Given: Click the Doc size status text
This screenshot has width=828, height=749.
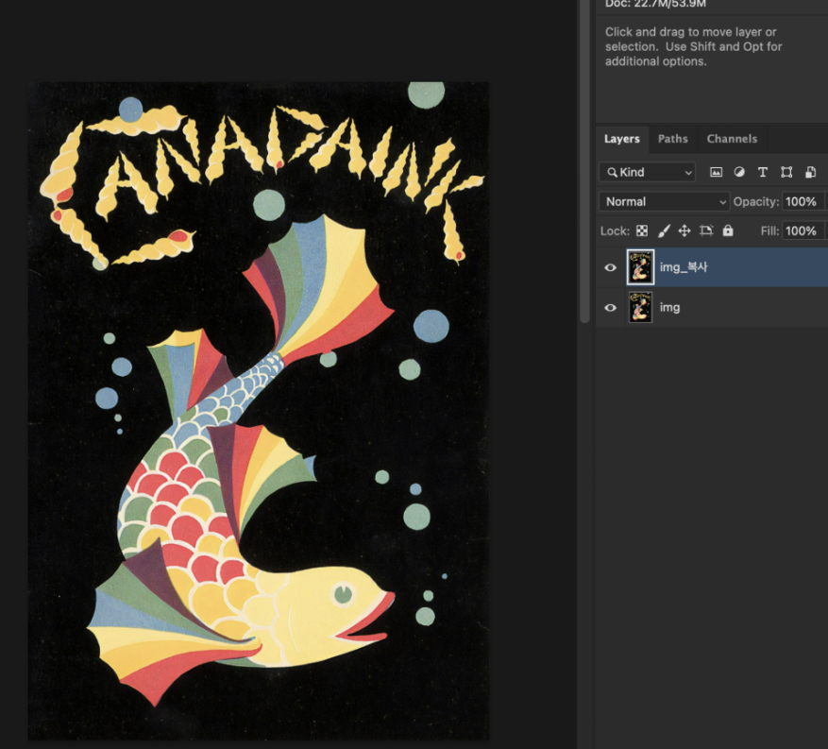Looking at the screenshot, I should pyautogui.click(x=655, y=4).
